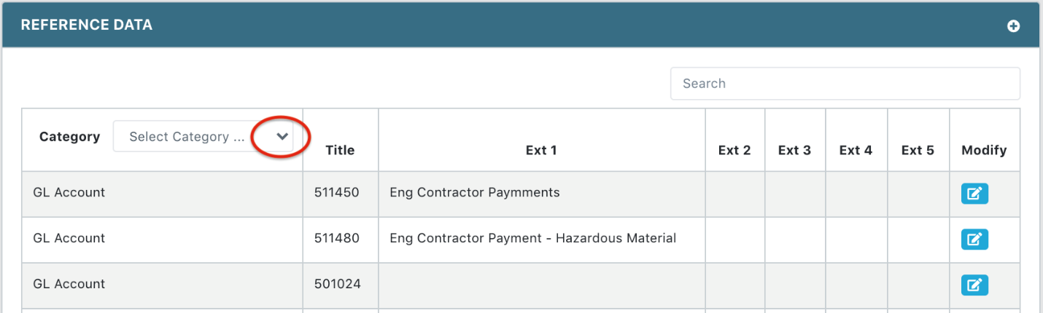Image resolution: width=1043 pixels, height=313 pixels.
Task: Open the Select Category dropdown
Action: tap(203, 137)
